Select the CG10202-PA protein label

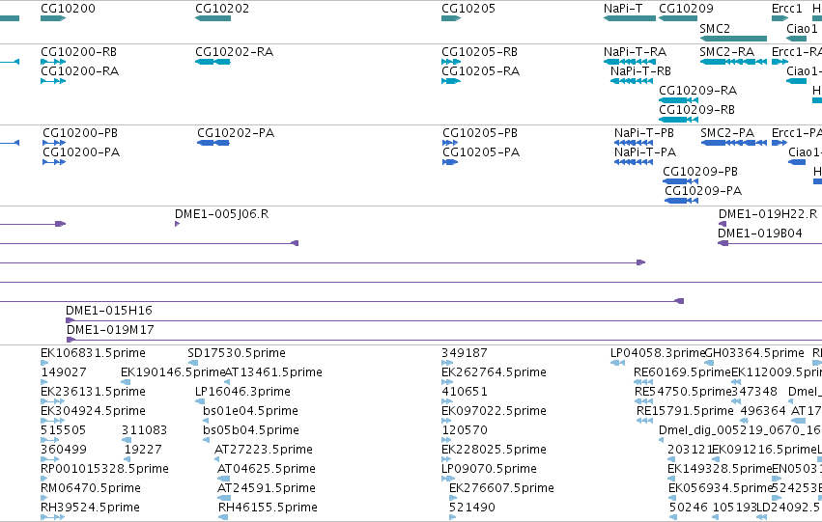click(236, 133)
